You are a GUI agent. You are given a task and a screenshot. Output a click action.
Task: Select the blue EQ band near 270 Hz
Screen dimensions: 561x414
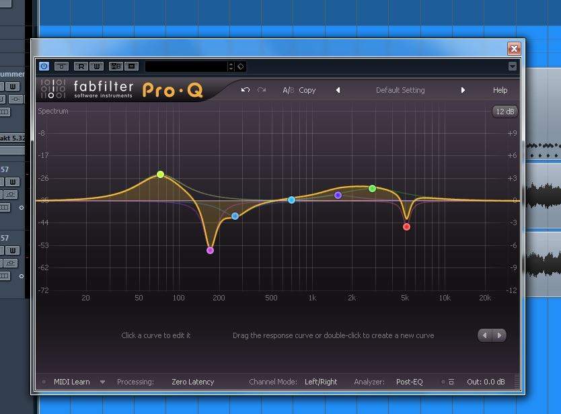point(235,216)
